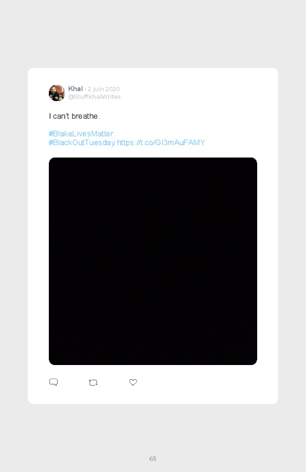Click the year 2020 in the date
The image size is (306, 472).
pyautogui.click(x=112, y=89)
